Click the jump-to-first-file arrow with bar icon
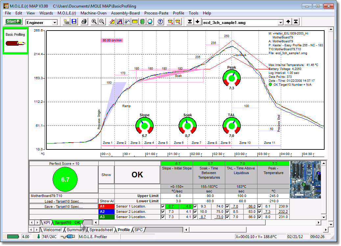Image resolution: width=341 pixels, height=246 pixels. [296, 22]
